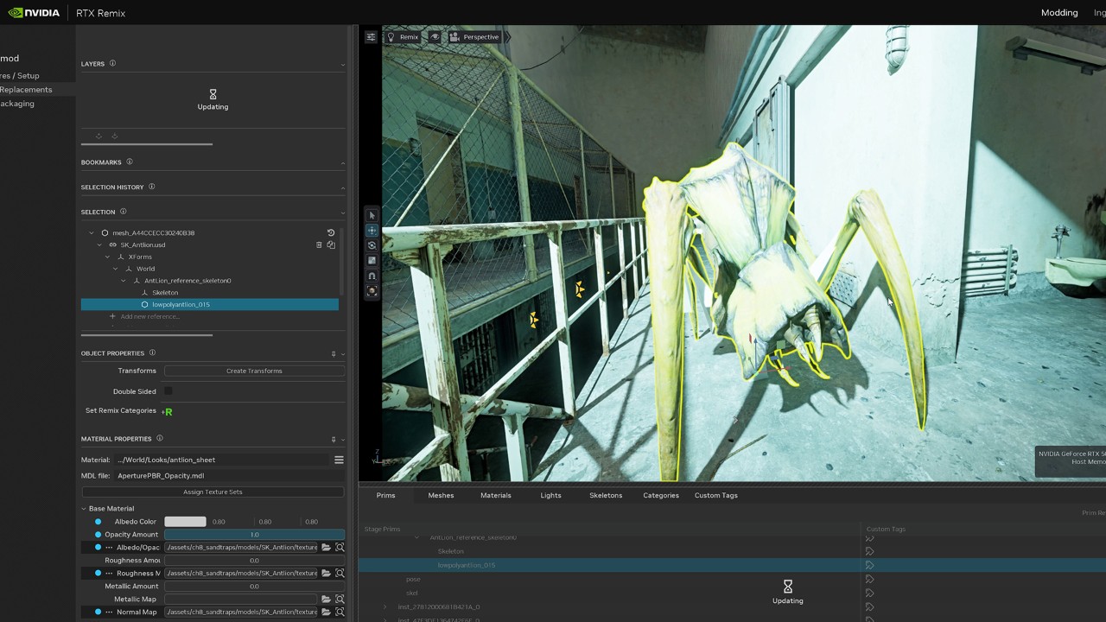Toggle the Double Sided checkbox
The image size is (1106, 622).
pyautogui.click(x=168, y=390)
